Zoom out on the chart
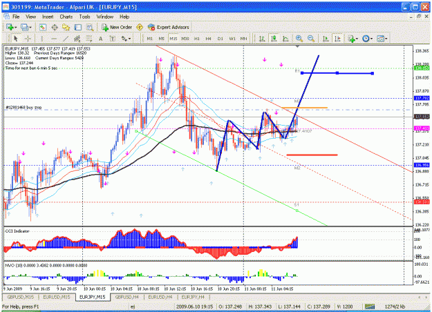This screenshot has height=312, width=432. [311, 39]
